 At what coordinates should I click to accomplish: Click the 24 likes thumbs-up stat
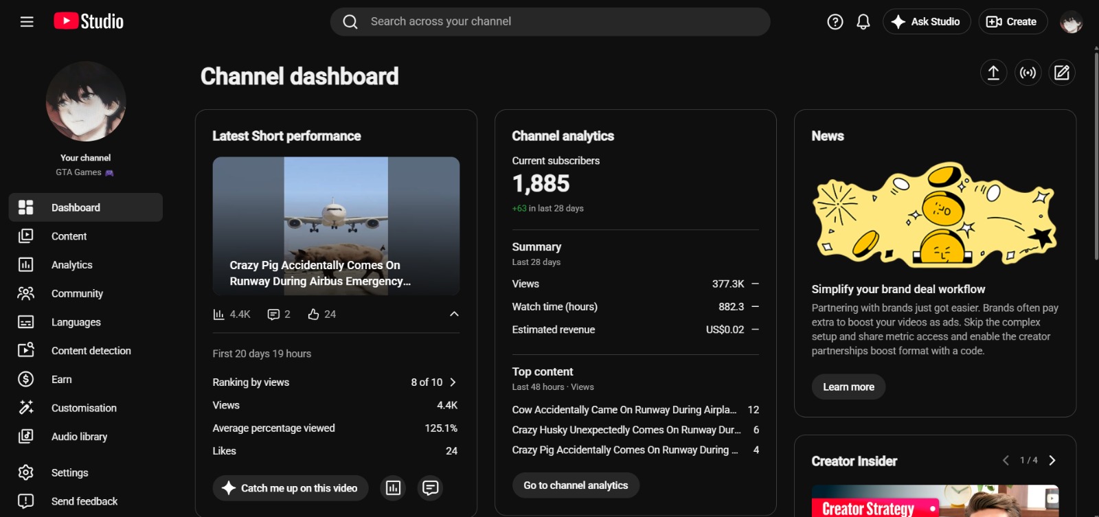click(x=321, y=314)
